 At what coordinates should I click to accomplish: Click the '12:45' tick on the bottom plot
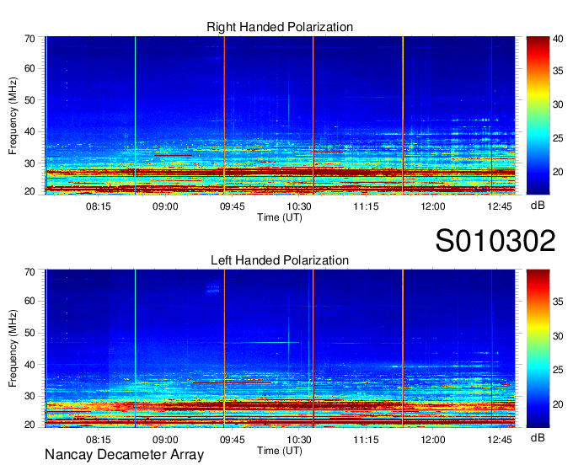click(x=500, y=440)
